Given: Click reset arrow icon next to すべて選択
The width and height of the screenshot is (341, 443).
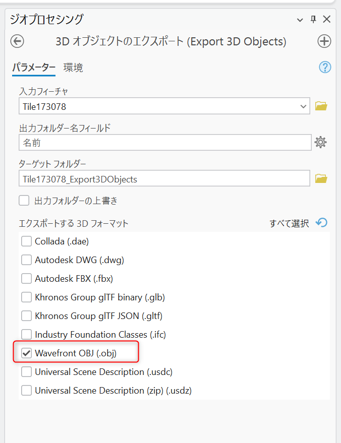Looking at the screenshot, I should [321, 223].
